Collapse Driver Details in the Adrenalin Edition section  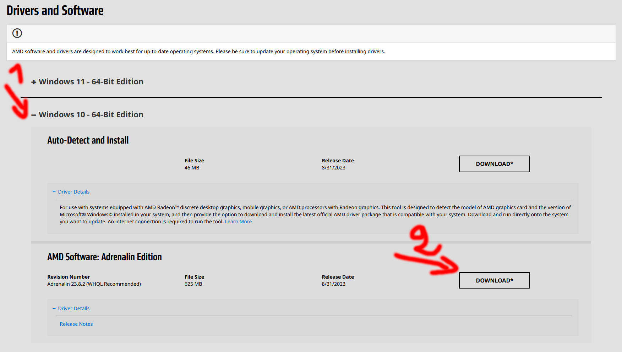[73, 308]
